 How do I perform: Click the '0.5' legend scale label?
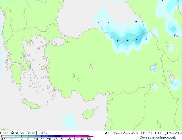tap(10, 139)
